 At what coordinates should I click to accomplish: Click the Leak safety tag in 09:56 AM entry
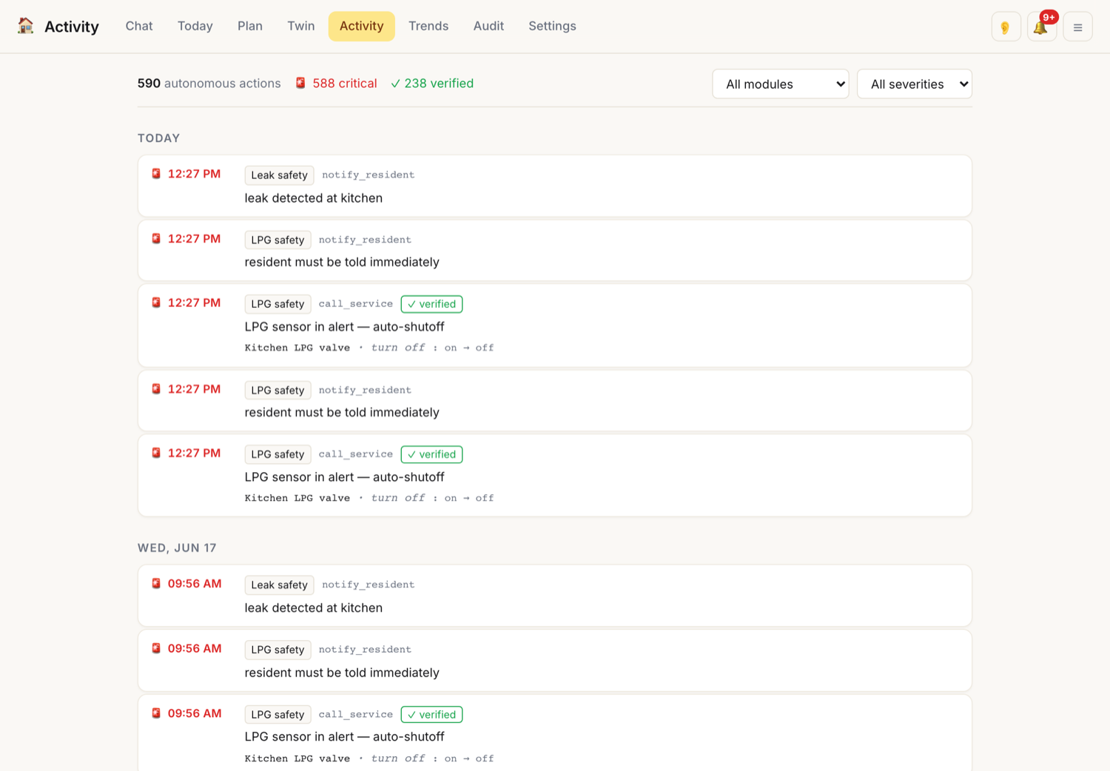tap(279, 585)
